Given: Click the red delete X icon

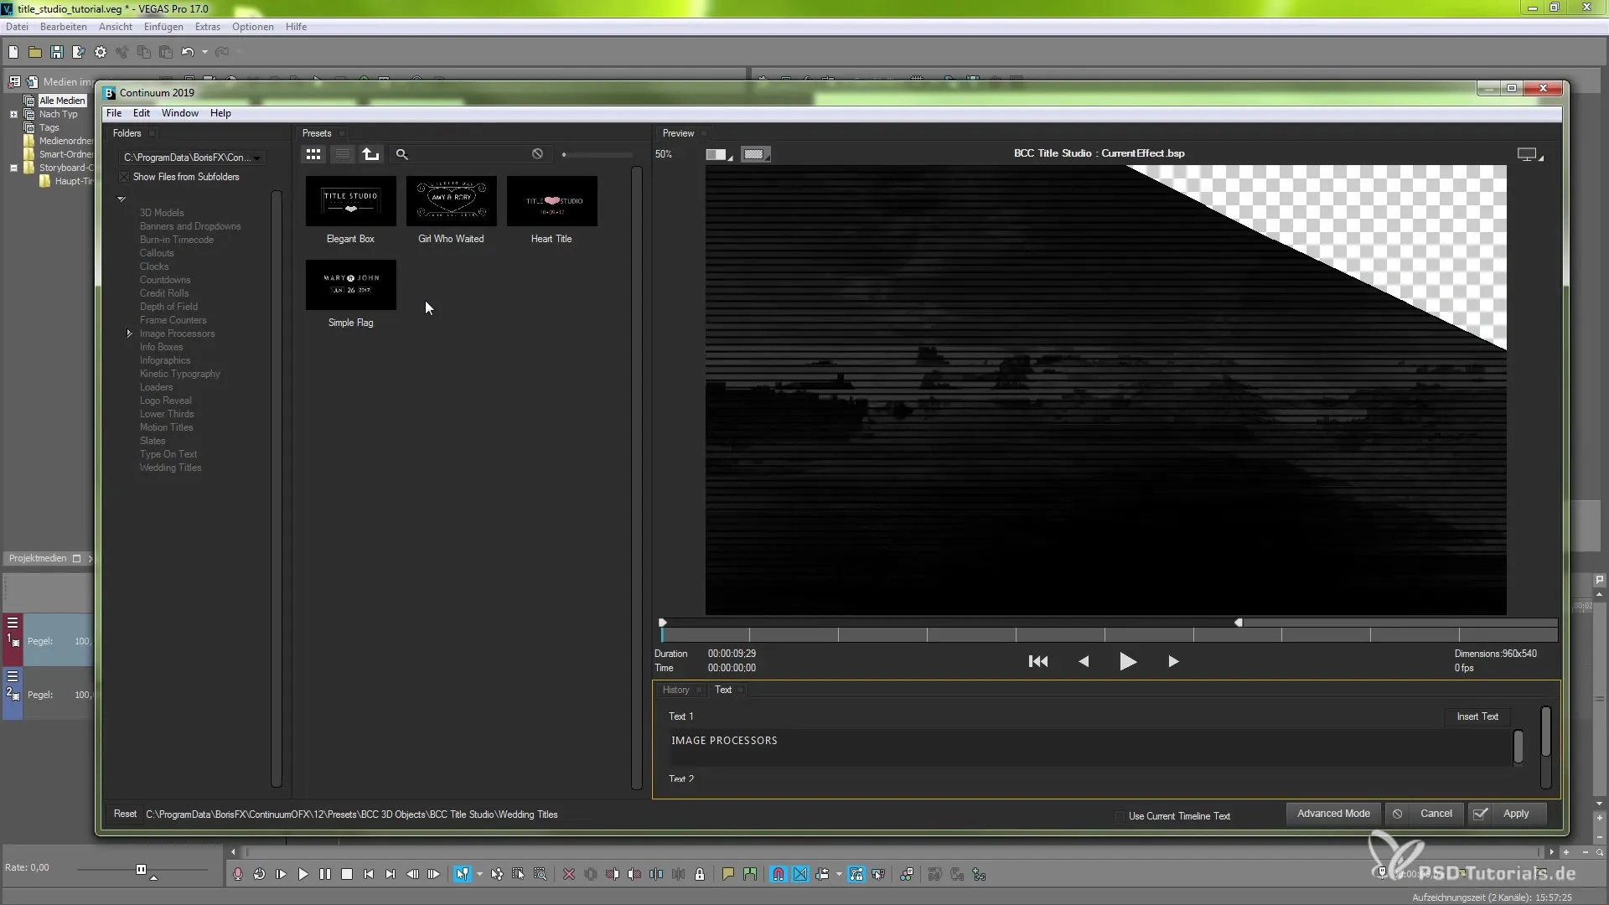Looking at the screenshot, I should tap(569, 874).
